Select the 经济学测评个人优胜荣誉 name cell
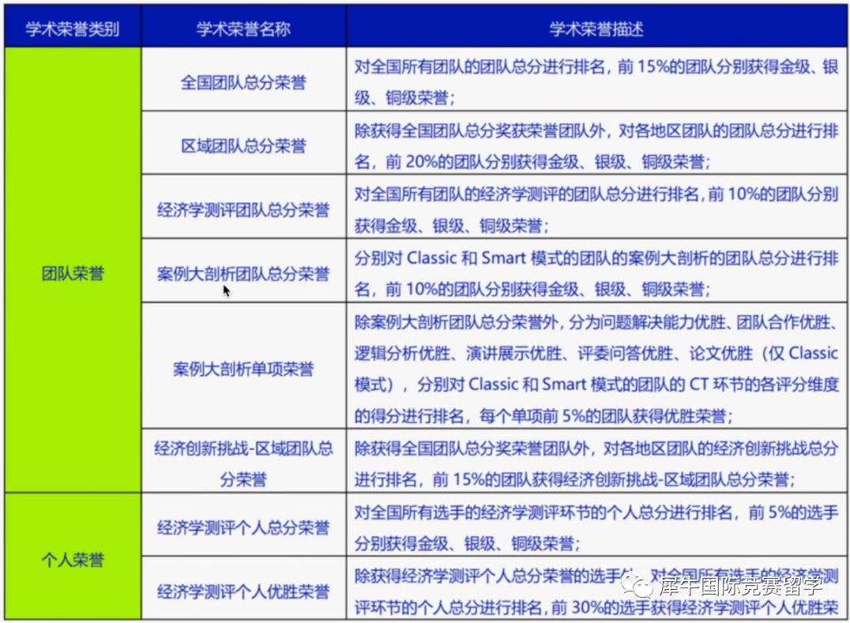 pos(243,592)
